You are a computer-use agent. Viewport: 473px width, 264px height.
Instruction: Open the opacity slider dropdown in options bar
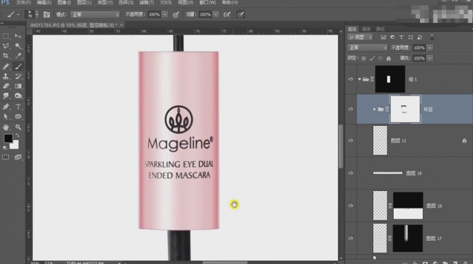tap(164, 15)
